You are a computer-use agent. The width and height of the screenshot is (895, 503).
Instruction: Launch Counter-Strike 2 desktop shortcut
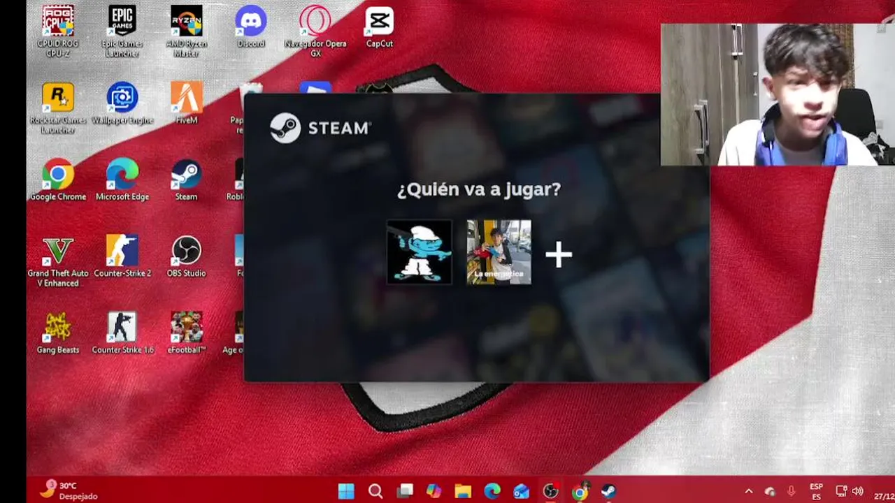coord(122,256)
